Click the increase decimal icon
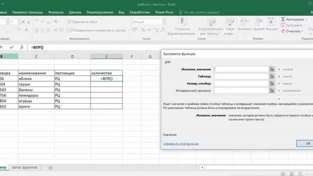Image resolution: width=313 pixels, height=176 pixels. 156,30
